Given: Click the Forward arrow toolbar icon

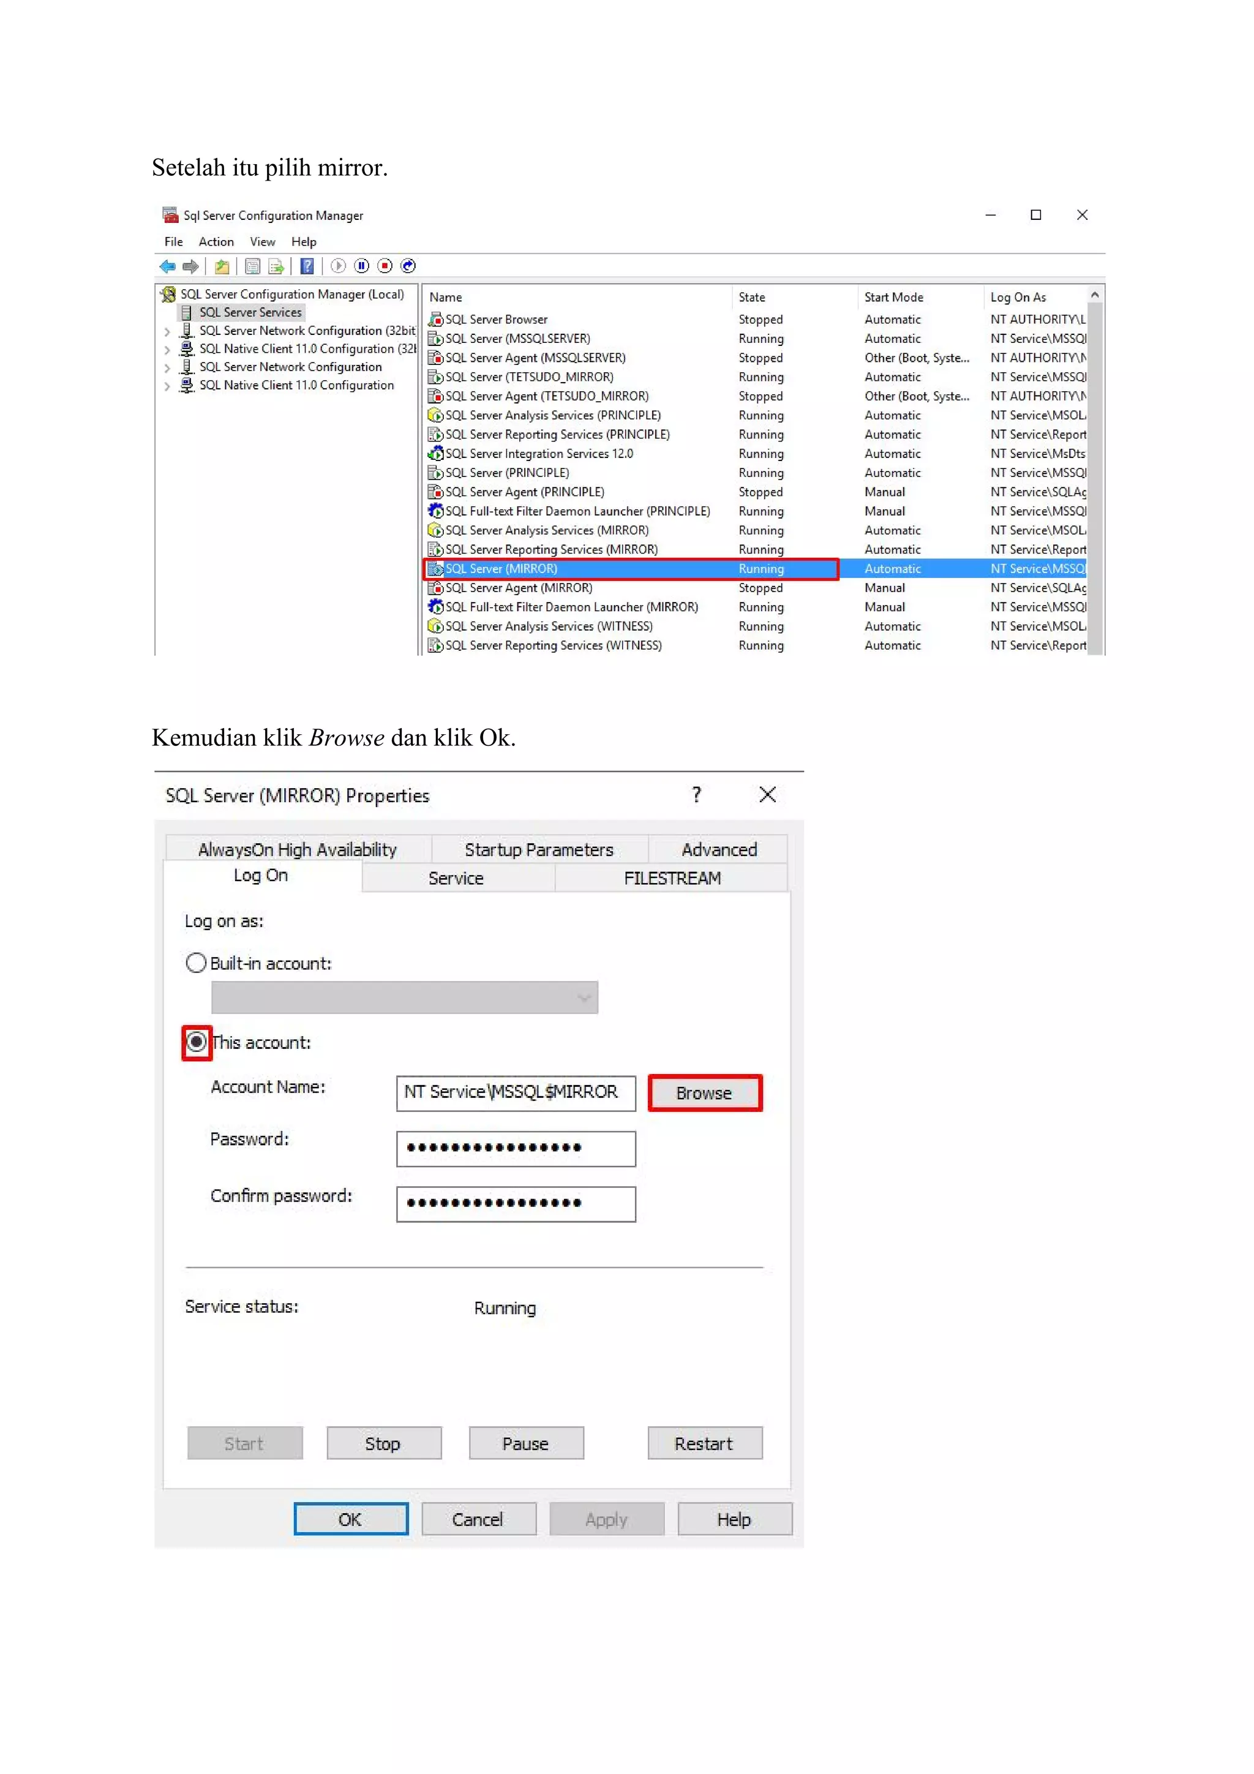Looking at the screenshot, I should [191, 266].
